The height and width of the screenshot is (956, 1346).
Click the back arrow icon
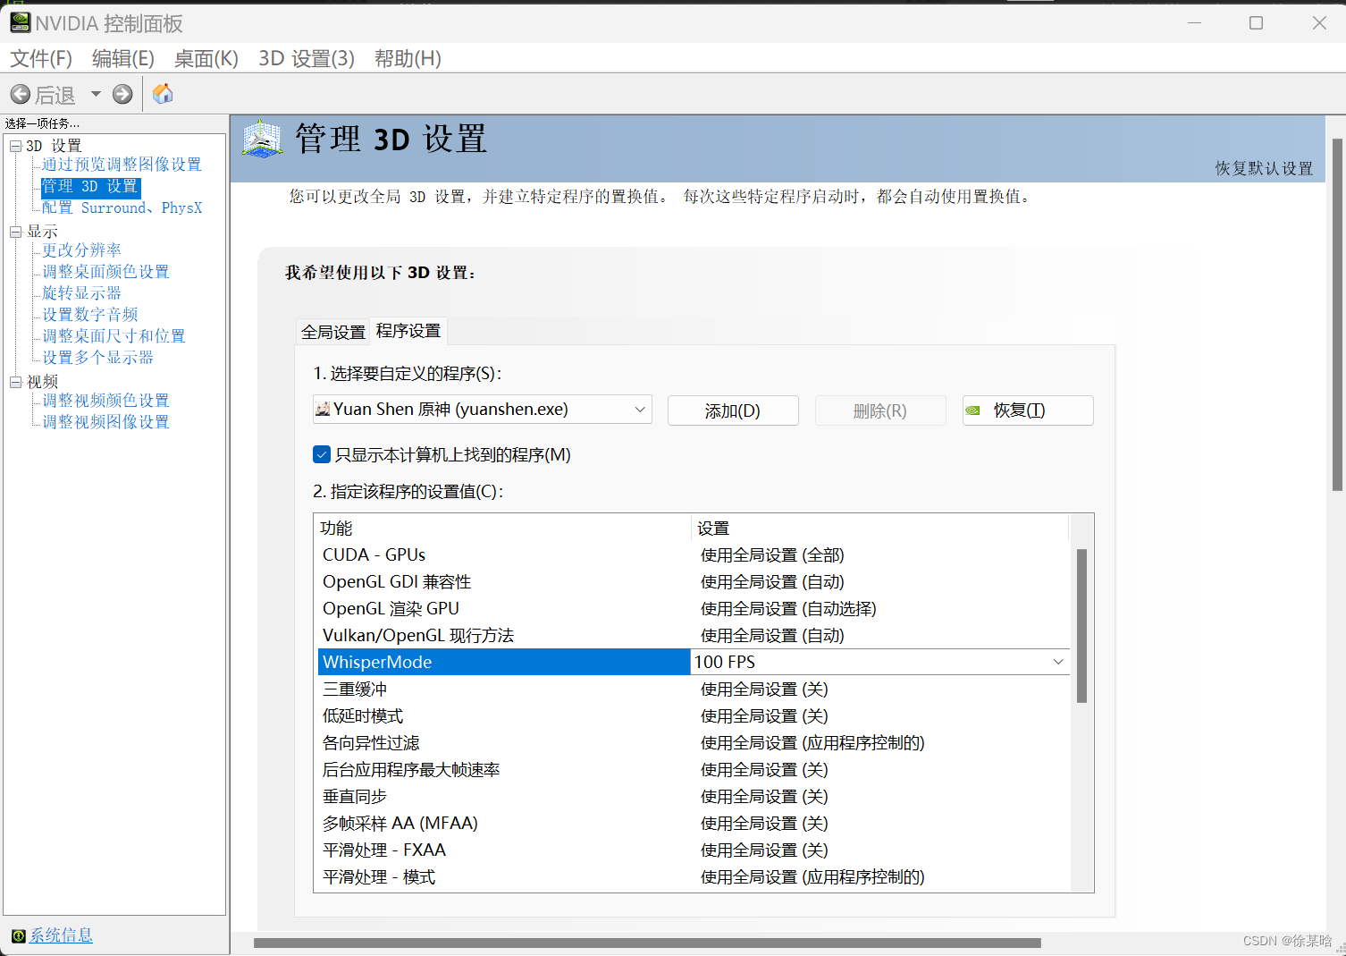(20, 94)
